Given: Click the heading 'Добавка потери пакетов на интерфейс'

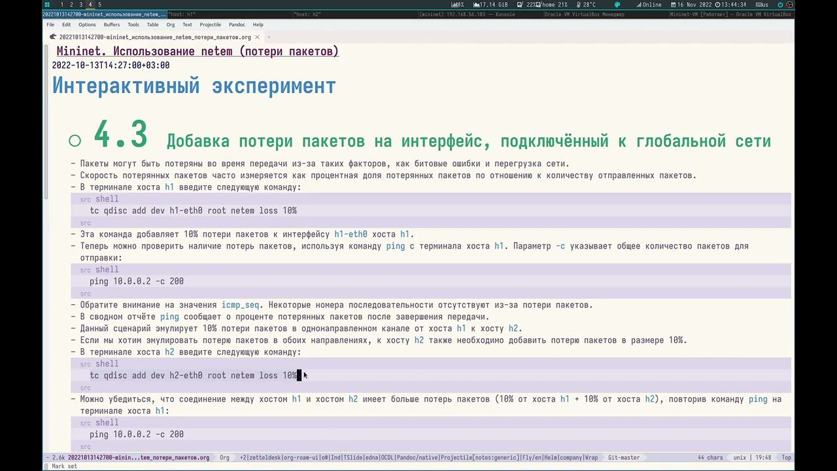Looking at the screenshot, I should point(469,141).
